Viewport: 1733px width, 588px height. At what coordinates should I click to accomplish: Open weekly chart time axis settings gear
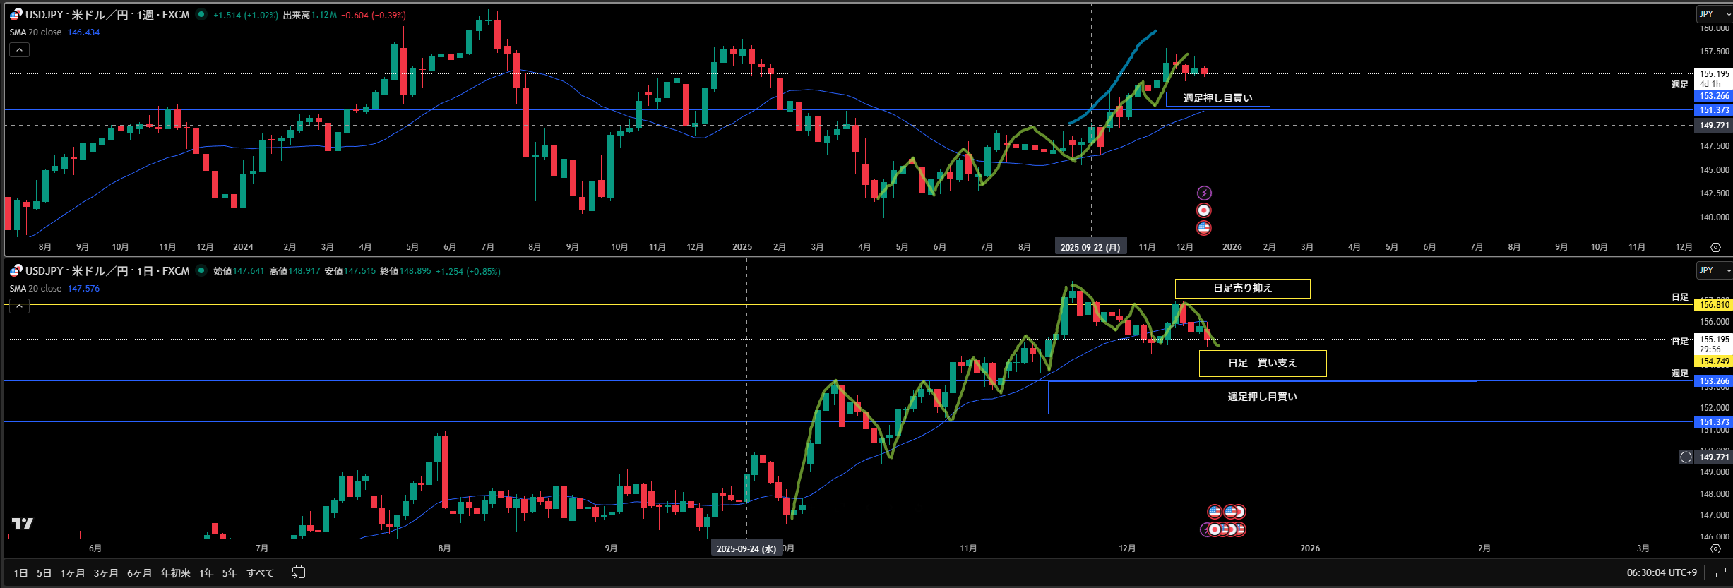point(1715,247)
